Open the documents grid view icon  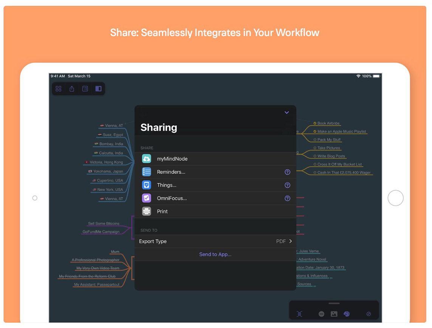click(x=59, y=89)
